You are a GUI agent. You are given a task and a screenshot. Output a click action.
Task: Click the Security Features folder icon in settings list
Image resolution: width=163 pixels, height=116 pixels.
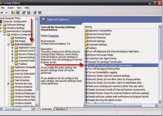click(86, 37)
